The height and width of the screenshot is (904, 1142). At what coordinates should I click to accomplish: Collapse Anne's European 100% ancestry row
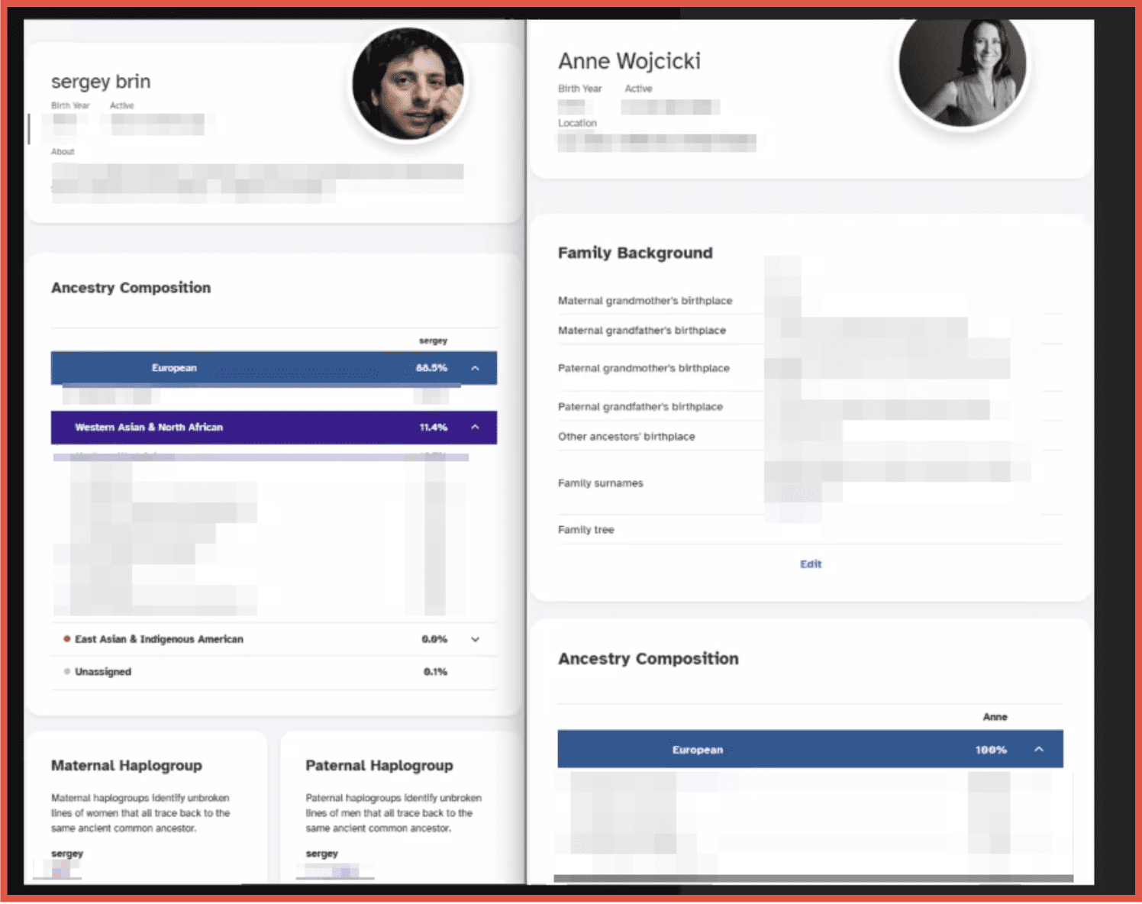pos(1039,750)
